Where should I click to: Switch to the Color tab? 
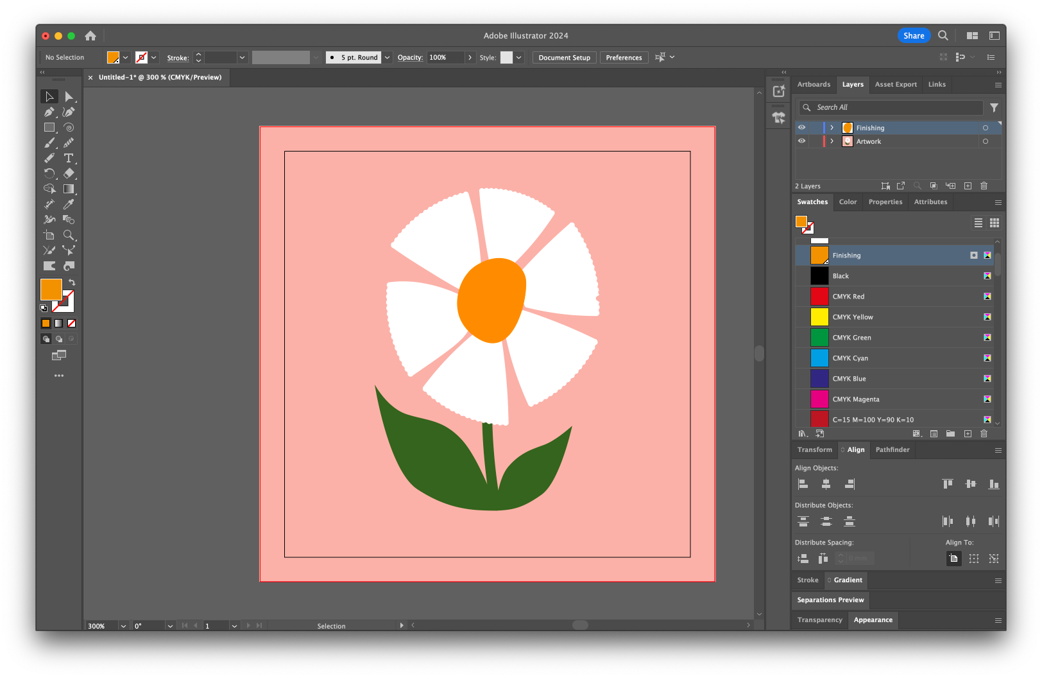[x=848, y=202]
